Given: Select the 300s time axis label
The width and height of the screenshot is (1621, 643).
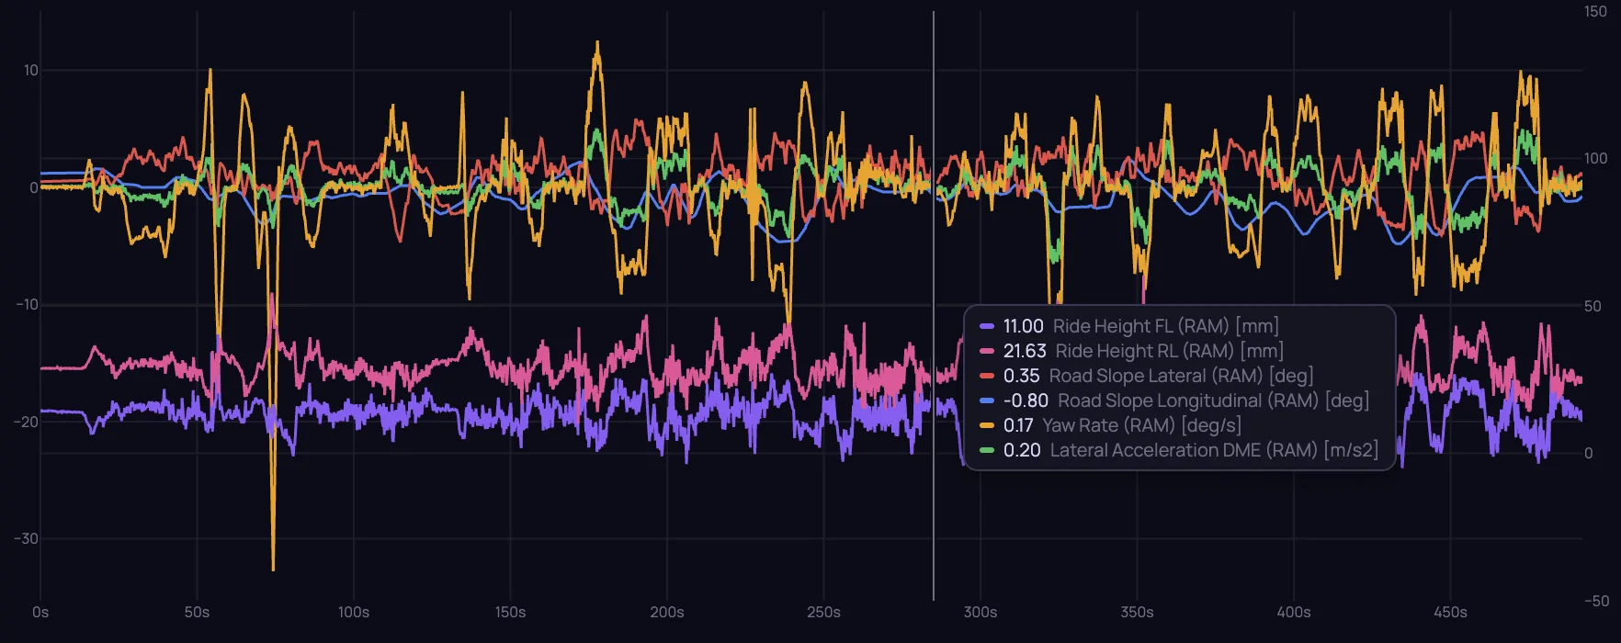Looking at the screenshot, I should (x=981, y=613).
